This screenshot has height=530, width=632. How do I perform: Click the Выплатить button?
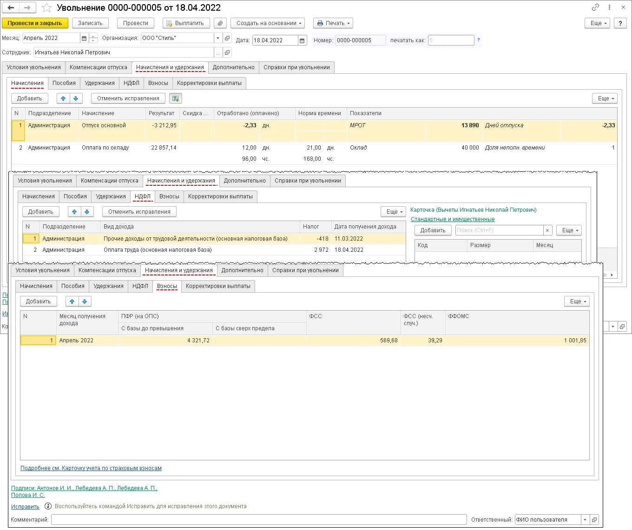(186, 23)
